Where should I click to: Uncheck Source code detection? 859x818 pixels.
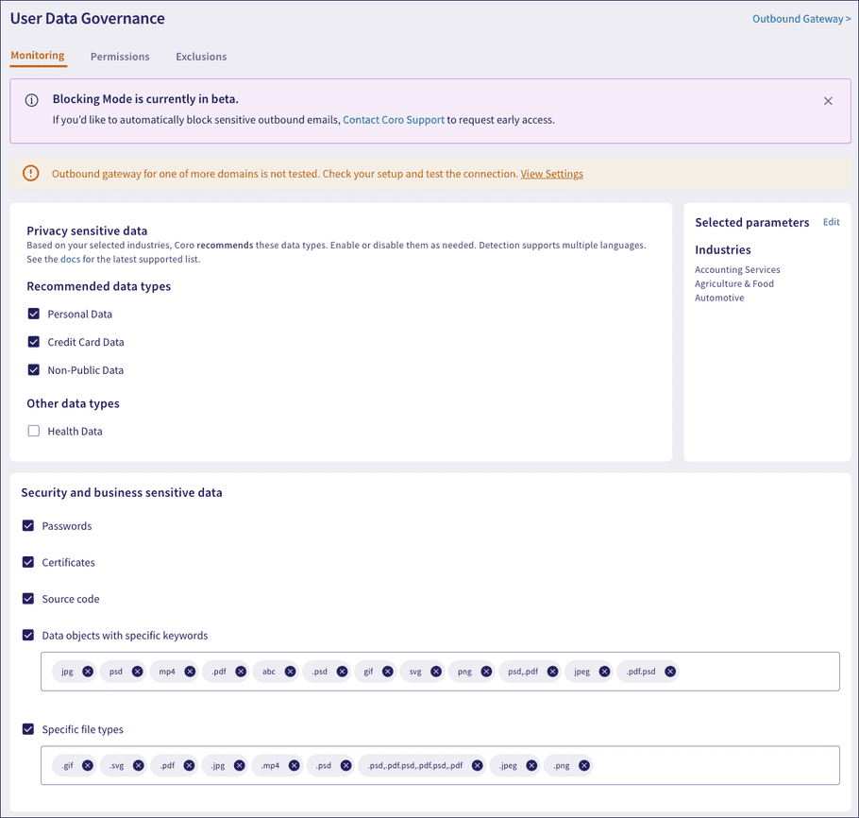(x=28, y=598)
